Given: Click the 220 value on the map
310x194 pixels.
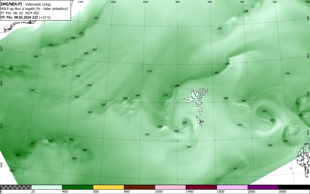Looking at the screenshot, I should coord(96,18).
